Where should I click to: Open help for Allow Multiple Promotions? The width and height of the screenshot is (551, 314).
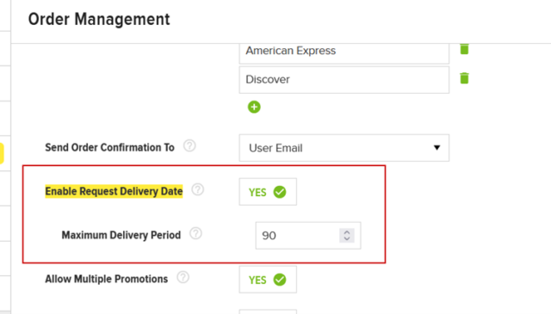pyautogui.click(x=183, y=278)
